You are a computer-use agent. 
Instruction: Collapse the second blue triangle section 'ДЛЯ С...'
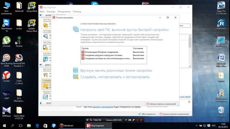coord(41,64)
